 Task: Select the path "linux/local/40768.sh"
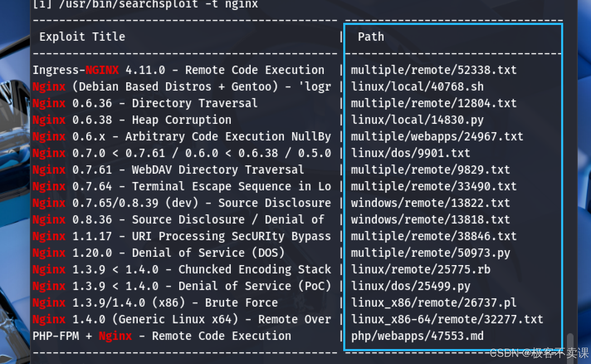click(x=417, y=86)
